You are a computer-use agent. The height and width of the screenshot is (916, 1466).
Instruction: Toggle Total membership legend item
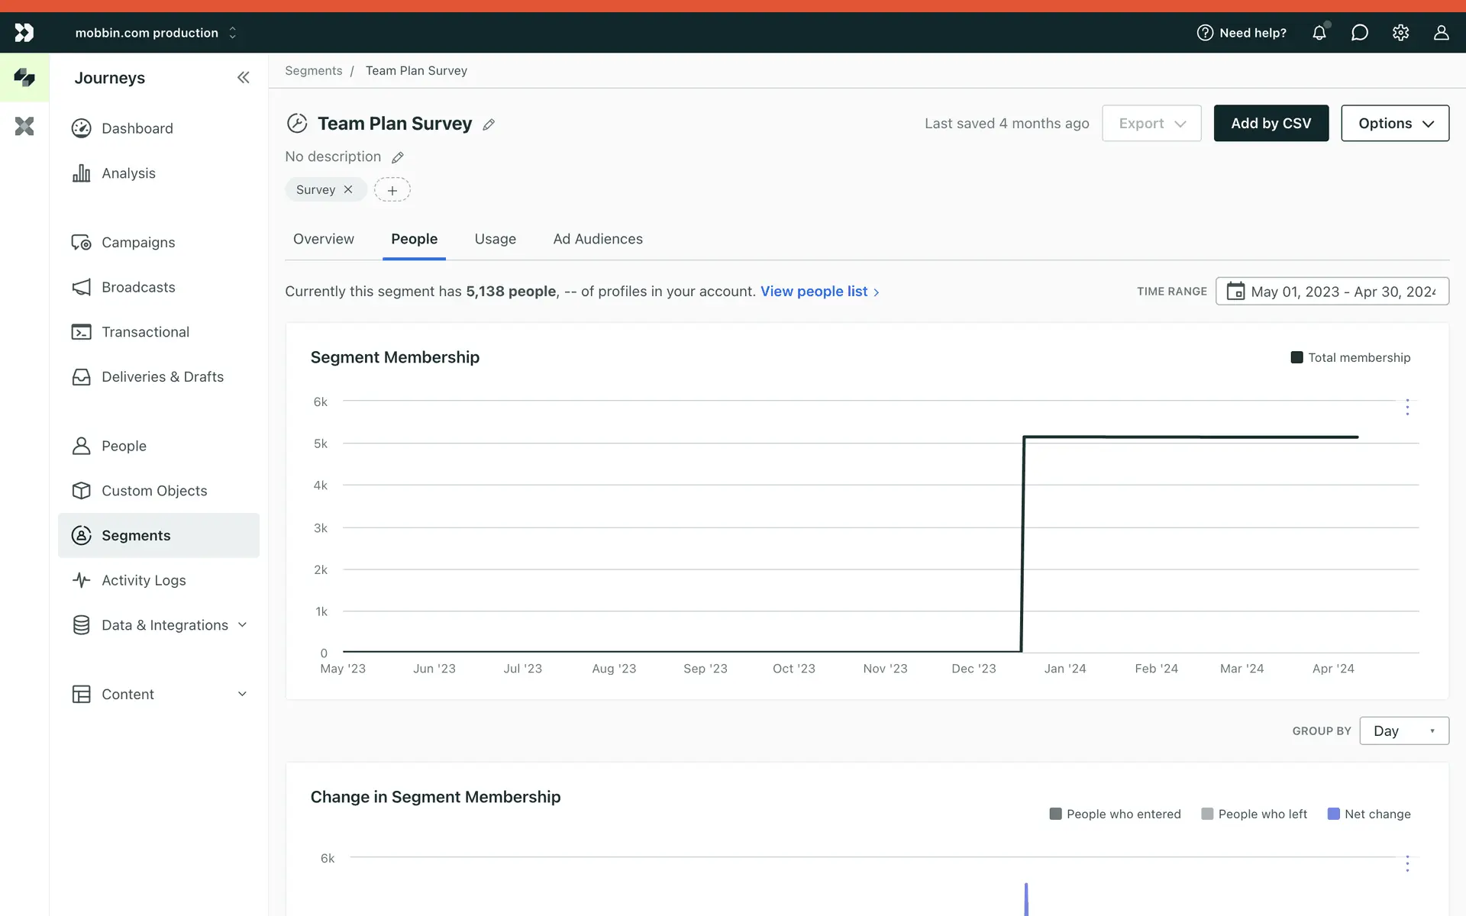click(x=1350, y=357)
